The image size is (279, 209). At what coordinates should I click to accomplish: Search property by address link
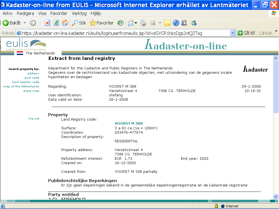point(33,73)
